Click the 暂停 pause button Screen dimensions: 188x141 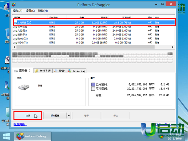pos(86,116)
